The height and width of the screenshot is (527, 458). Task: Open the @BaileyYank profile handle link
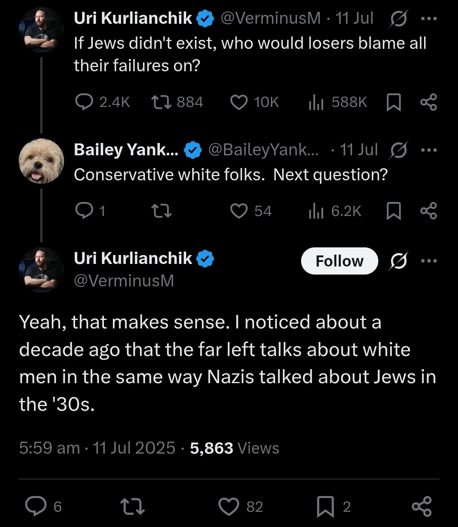(263, 150)
